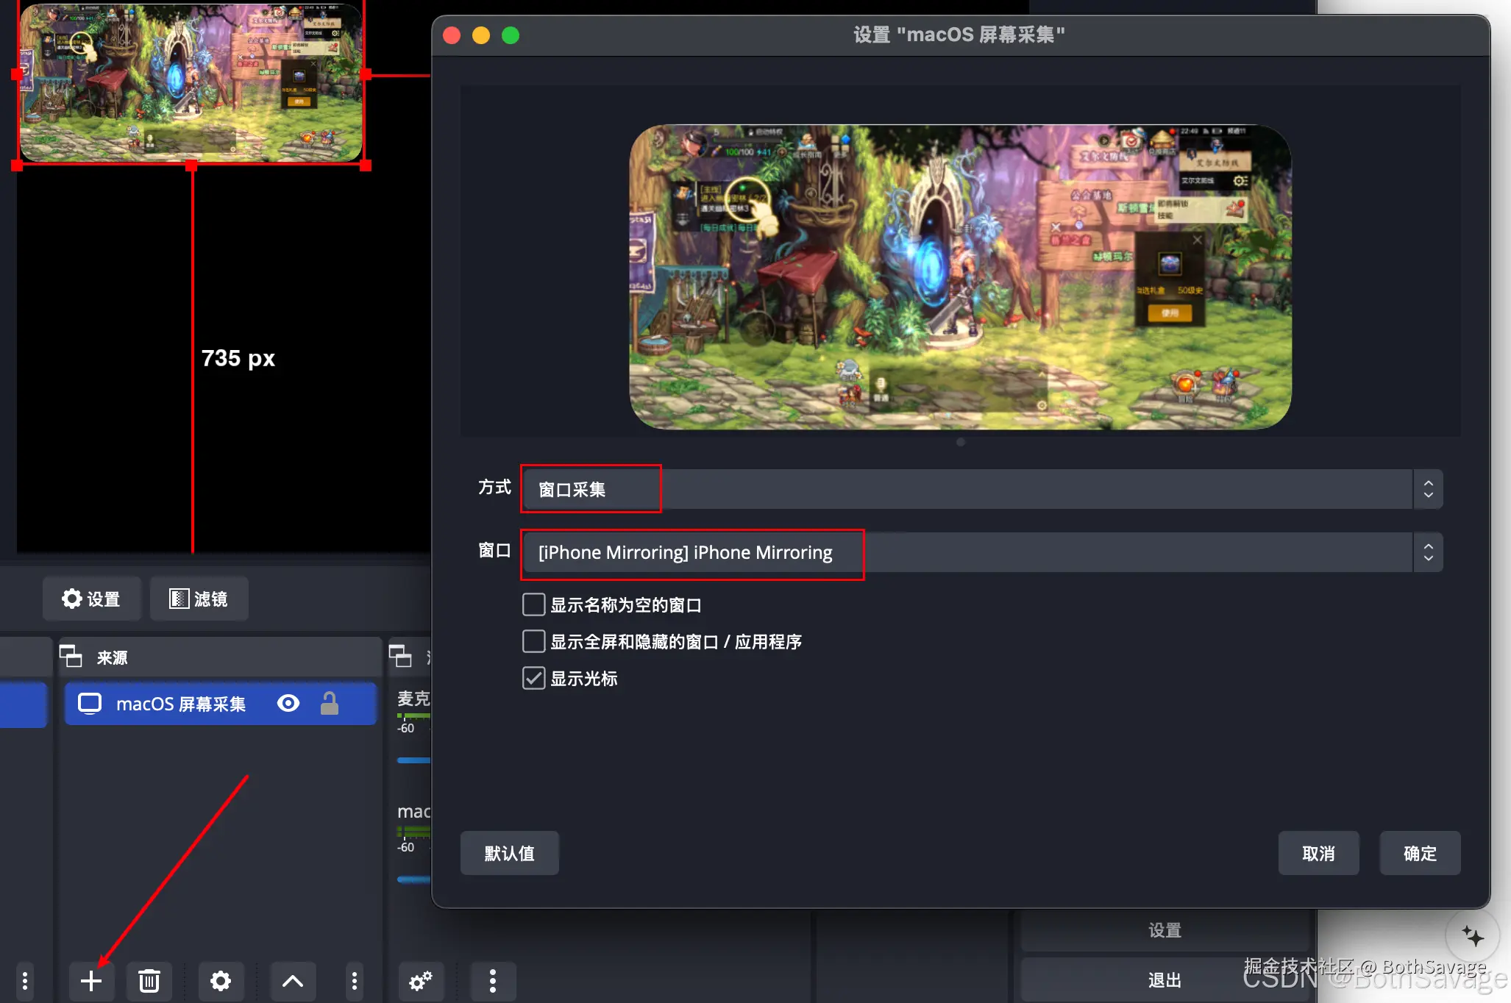This screenshot has width=1511, height=1003.
Task: Open the sources toolbar vertical-dots menu
Action: [355, 980]
